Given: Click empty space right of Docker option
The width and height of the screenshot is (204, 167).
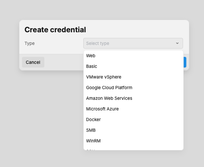Looking at the screenshot, I should (x=150, y=120).
